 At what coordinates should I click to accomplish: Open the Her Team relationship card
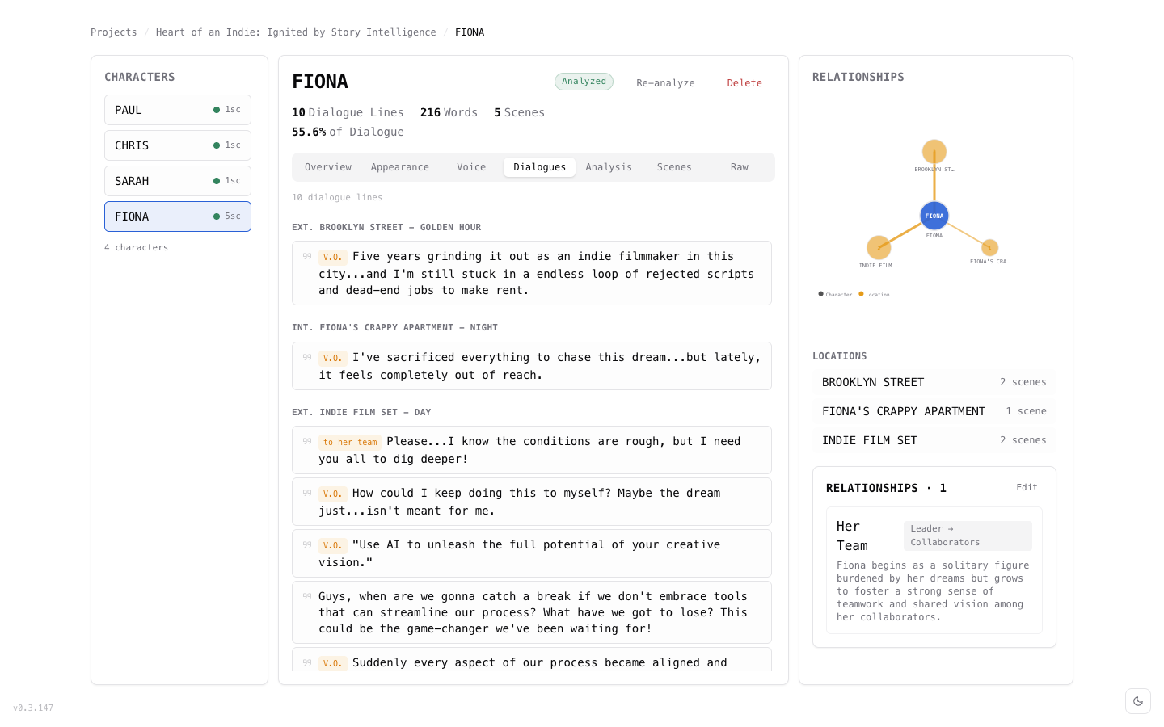point(934,570)
